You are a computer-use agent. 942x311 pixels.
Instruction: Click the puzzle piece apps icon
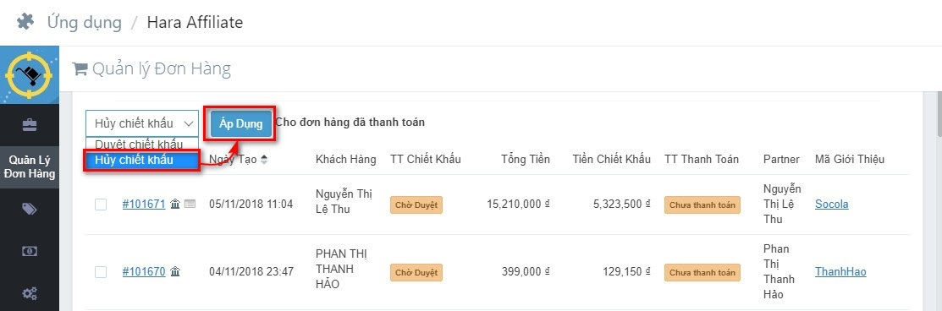(25, 23)
